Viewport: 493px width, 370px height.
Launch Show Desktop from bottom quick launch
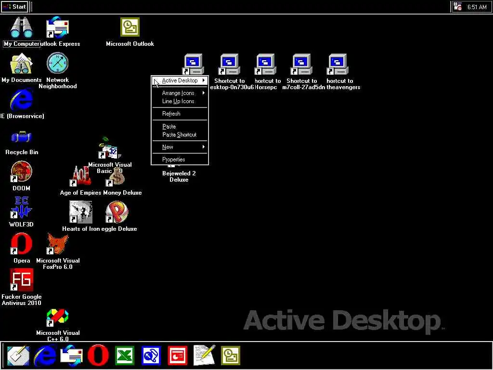click(18, 356)
